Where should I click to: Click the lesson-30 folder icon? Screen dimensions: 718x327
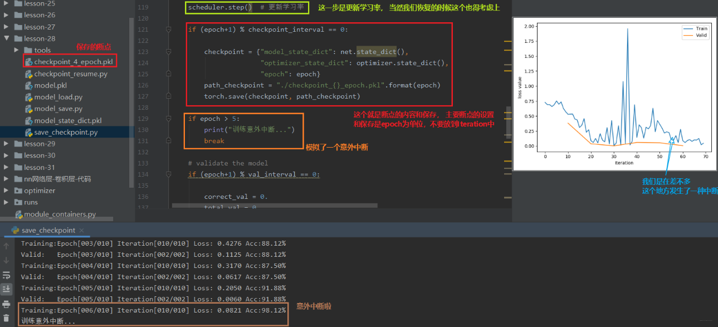[18, 155]
